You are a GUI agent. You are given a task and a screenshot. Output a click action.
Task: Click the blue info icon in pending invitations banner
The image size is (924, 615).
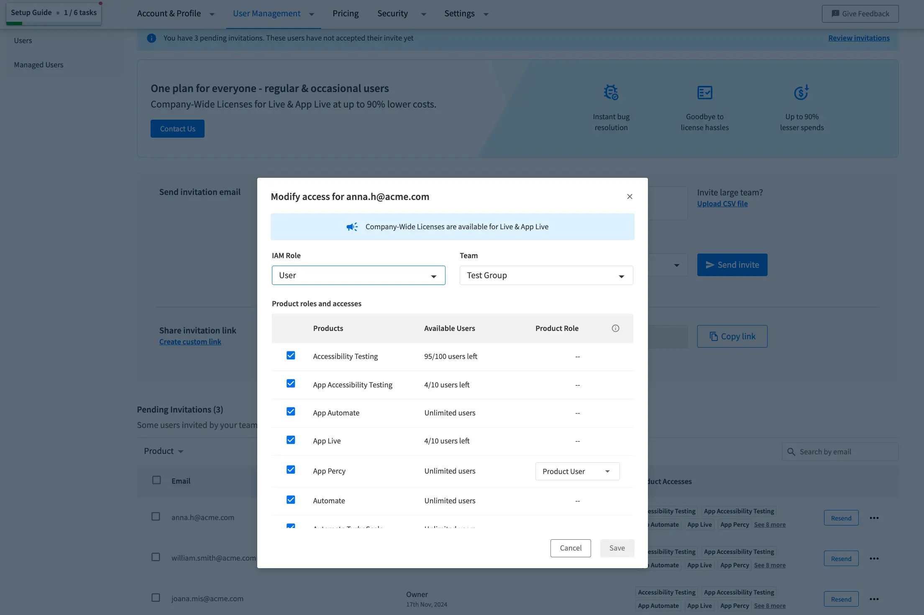click(x=151, y=38)
